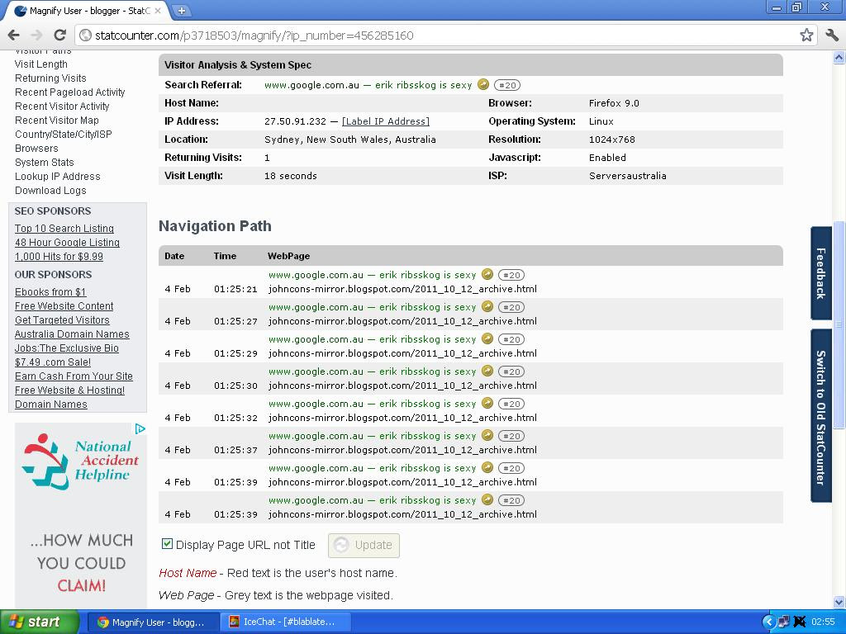Go back with the browser back arrow
The width and height of the screenshot is (846, 634).
coord(13,35)
